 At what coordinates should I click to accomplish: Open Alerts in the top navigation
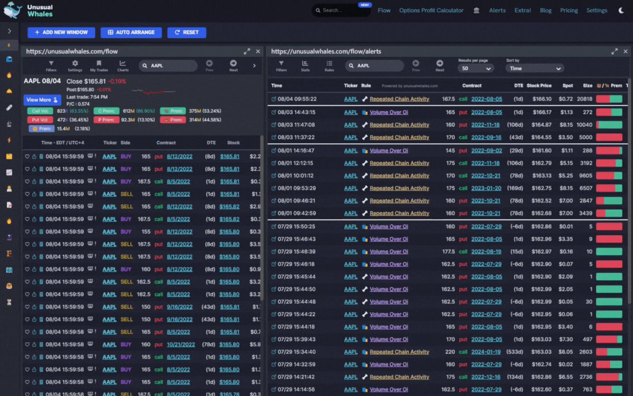pos(497,11)
